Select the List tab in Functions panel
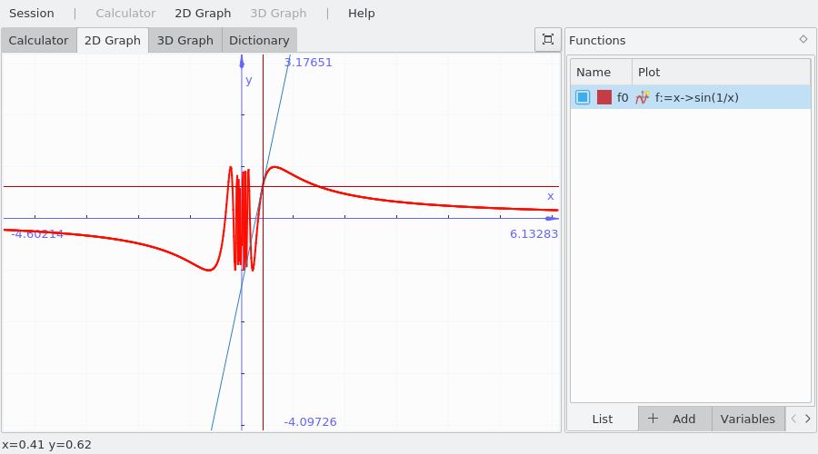Viewport: 818px width, 454px height. point(603,419)
